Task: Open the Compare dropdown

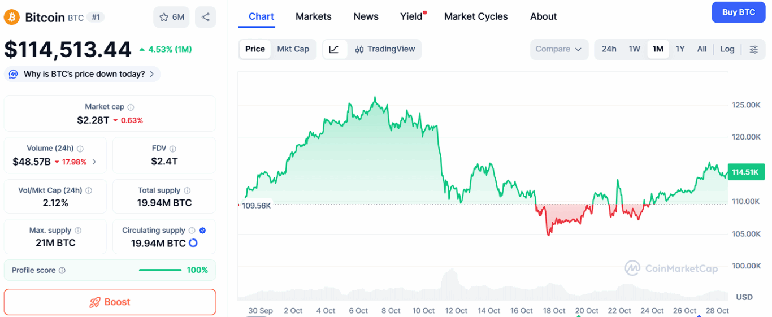Action: 558,49
